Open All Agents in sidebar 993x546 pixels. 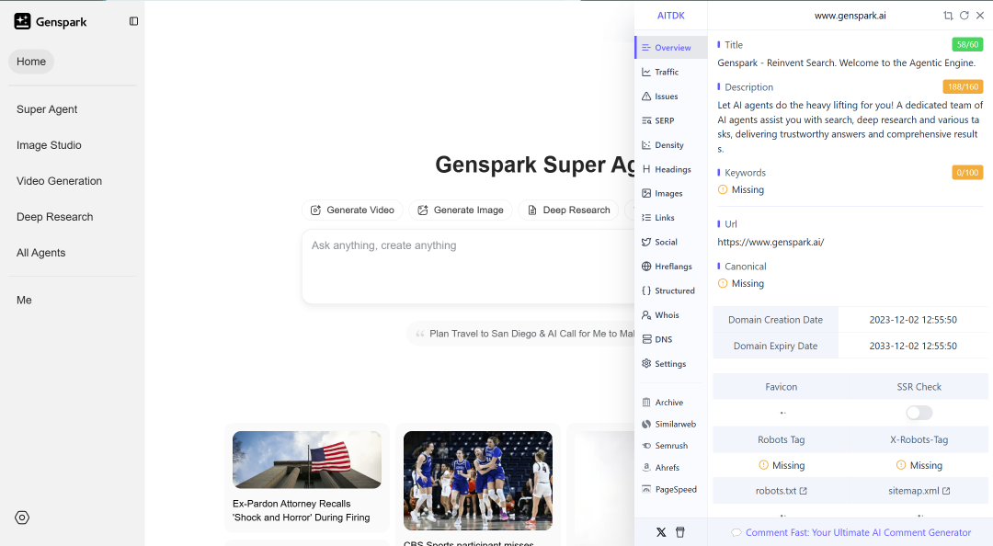[x=40, y=253]
